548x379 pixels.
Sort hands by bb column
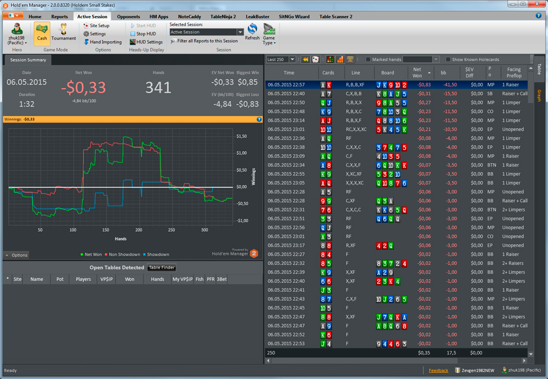[x=446, y=73]
